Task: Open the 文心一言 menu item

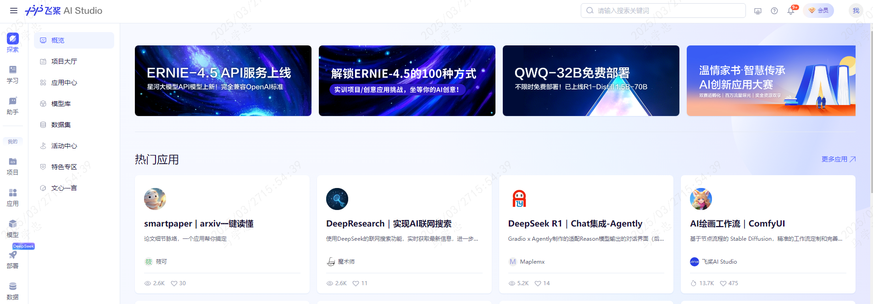Action: pos(74,188)
